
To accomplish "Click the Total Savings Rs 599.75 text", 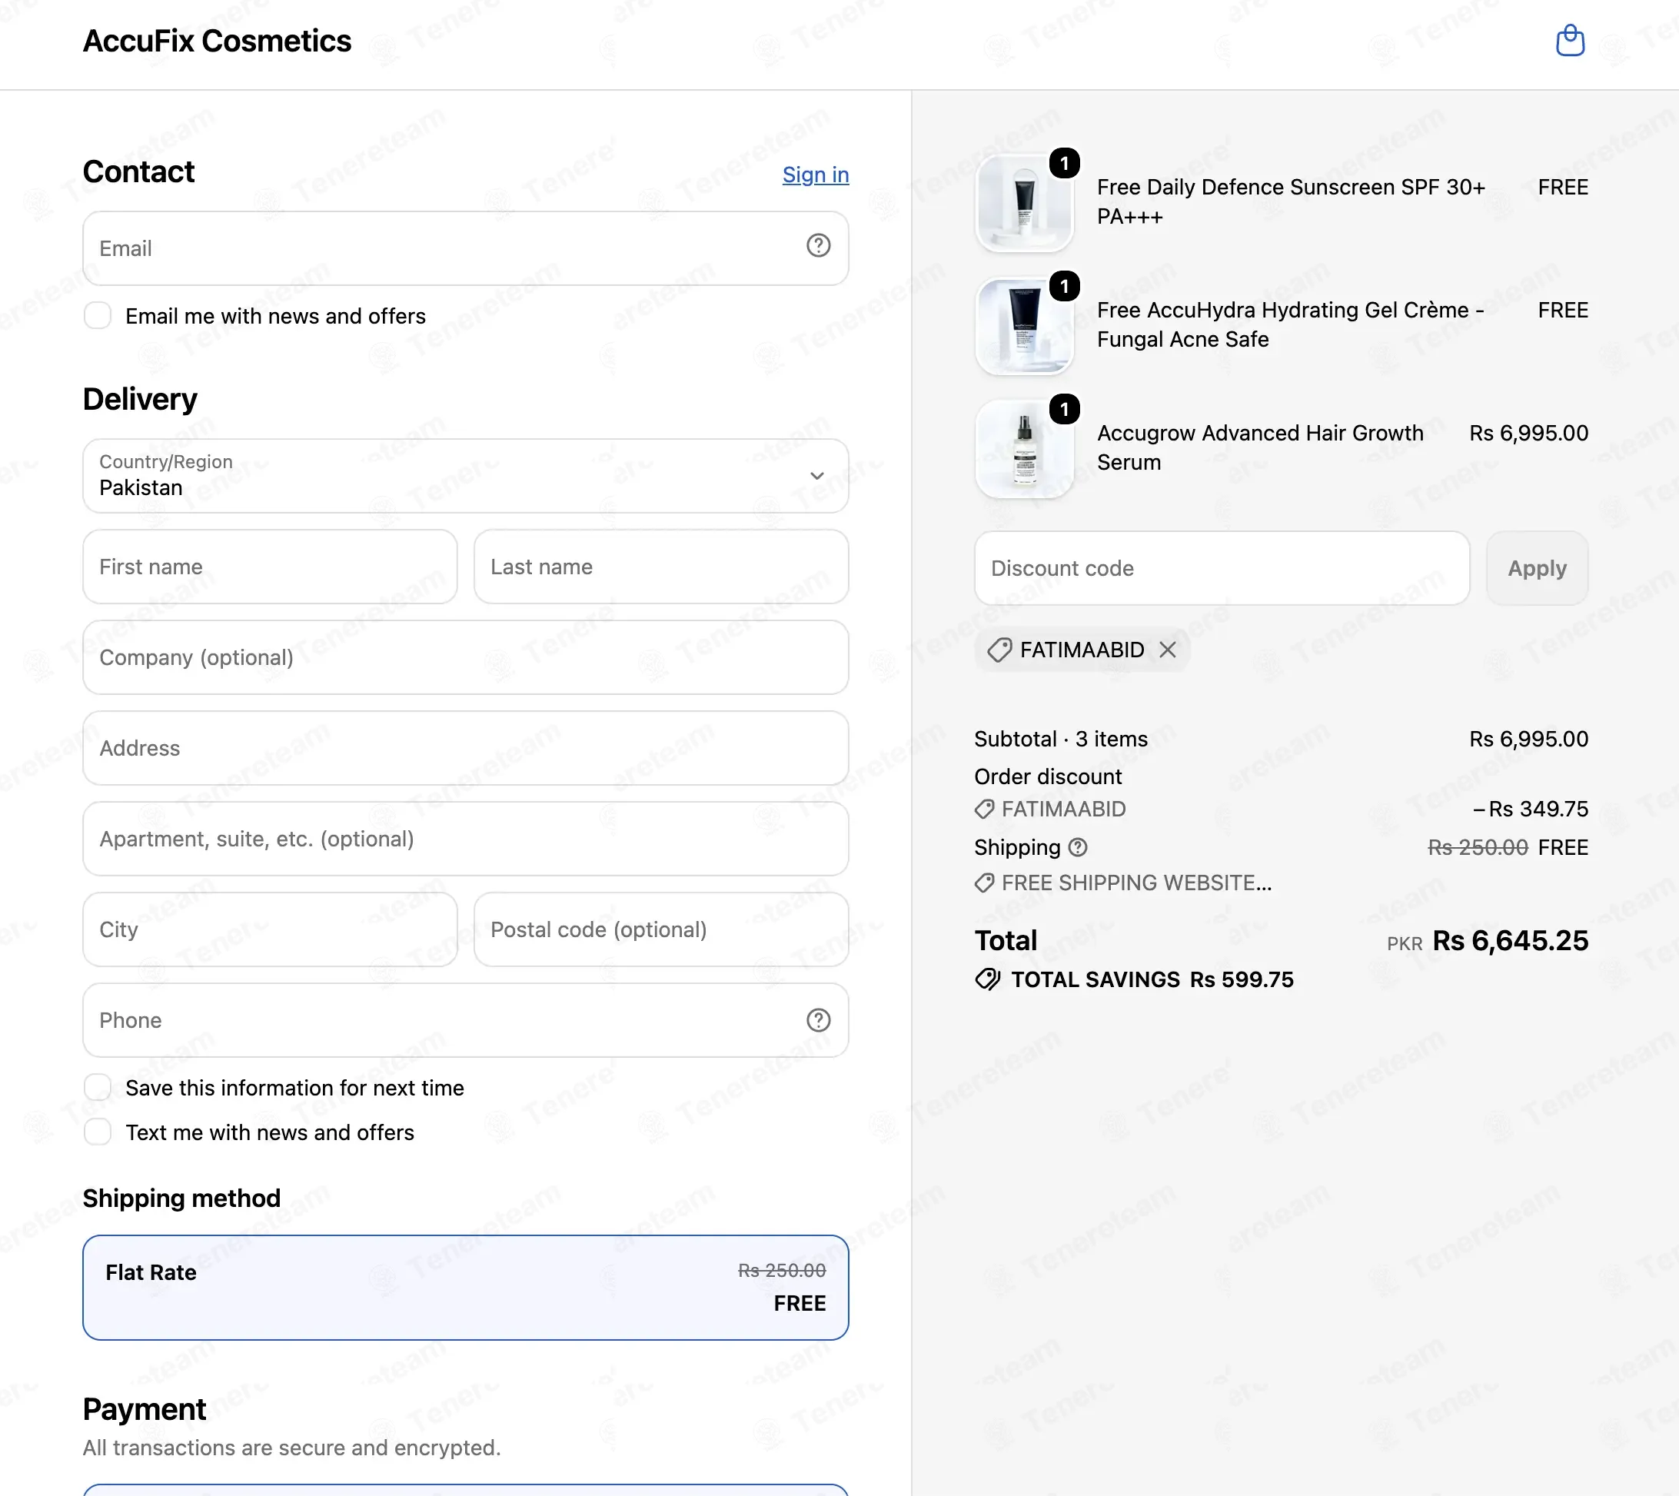I will click(x=1152, y=980).
